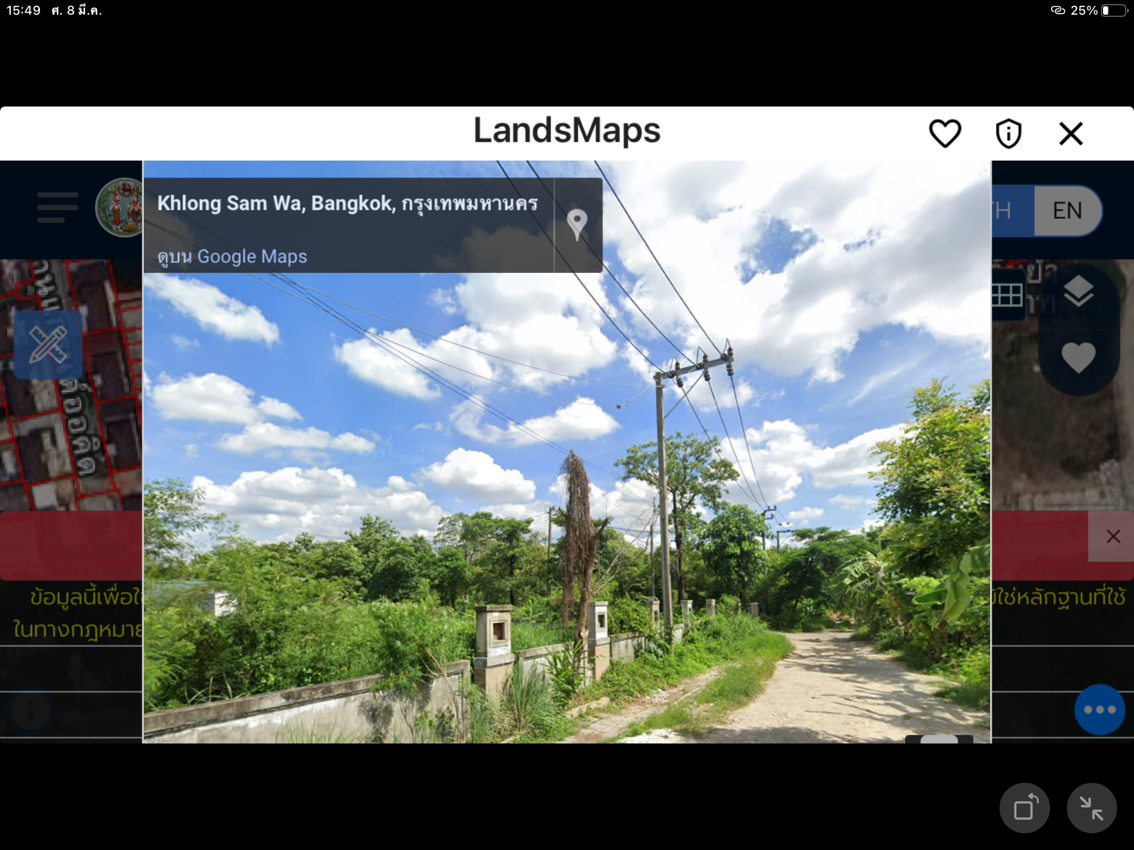The height and width of the screenshot is (850, 1134).
Task: Click the info circle at bottom left
Action: coord(30,711)
